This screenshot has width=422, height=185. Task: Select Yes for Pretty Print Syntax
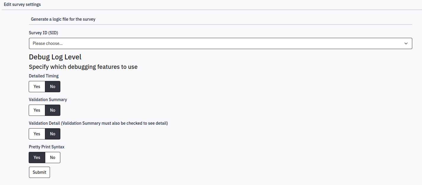[x=37, y=158]
